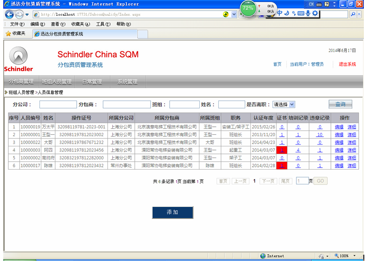This screenshot has height=264, width=368.
Task: Open the 帮助 menu
Action: click(124, 24)
